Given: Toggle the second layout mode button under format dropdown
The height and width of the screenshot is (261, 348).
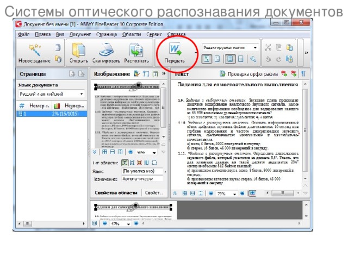Looking at the screenshot, I should click(x=217, y=59).
